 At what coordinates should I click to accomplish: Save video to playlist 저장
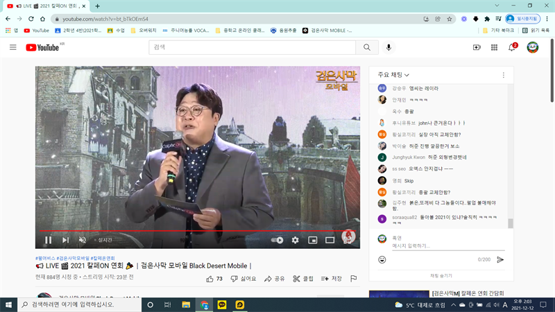point(332,279)
